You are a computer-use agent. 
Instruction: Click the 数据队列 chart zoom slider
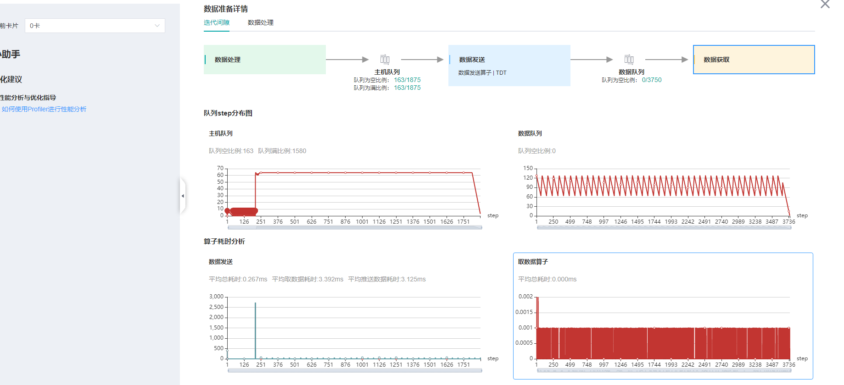664,227
